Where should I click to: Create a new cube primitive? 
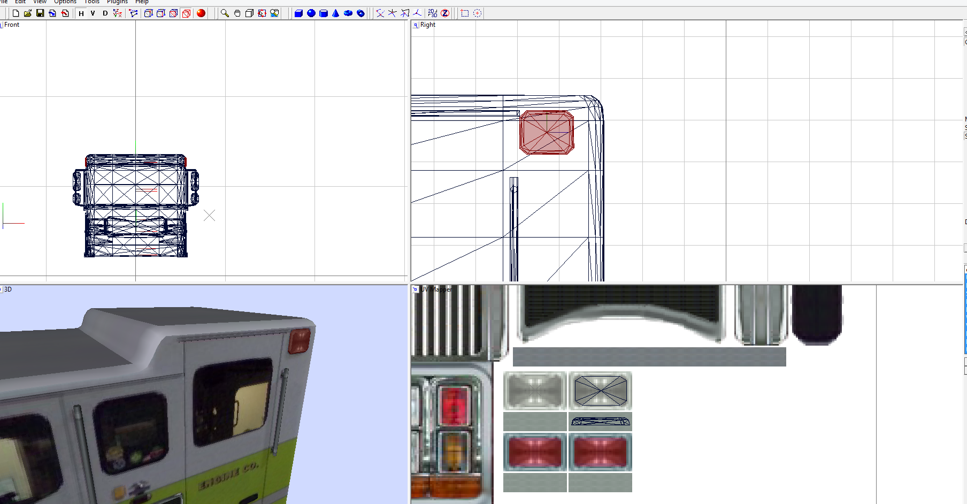coord(298,13)
